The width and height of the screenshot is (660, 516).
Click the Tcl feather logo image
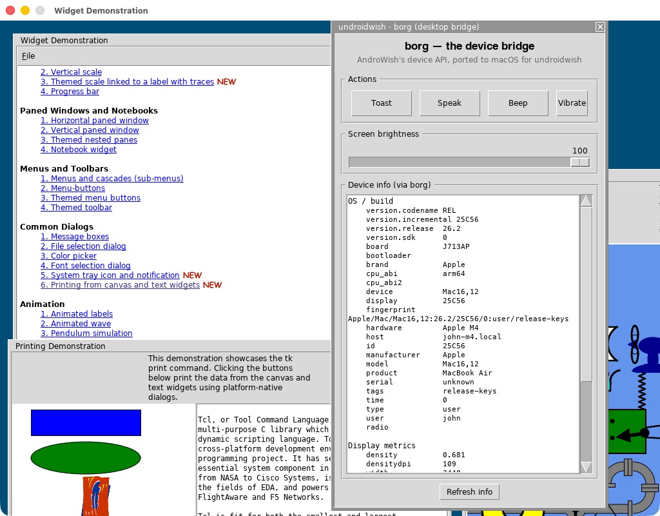[x=95, y=496]
